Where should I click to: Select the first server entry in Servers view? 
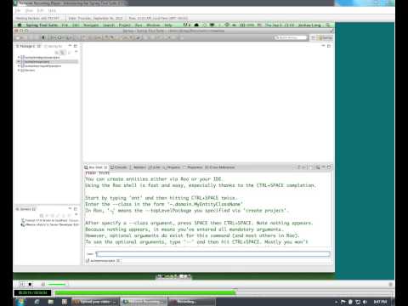pyautogui.click(x=50, y=220)
